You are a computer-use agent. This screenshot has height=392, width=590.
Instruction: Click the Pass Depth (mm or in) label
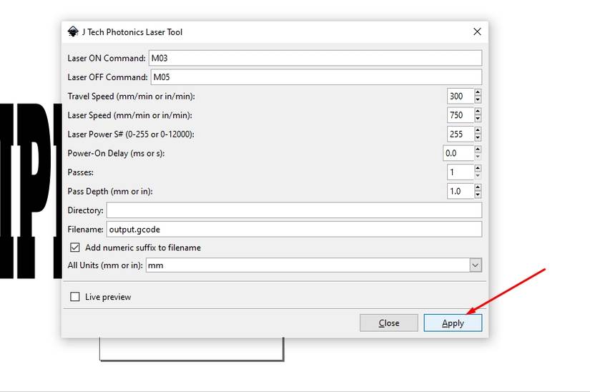110,192
